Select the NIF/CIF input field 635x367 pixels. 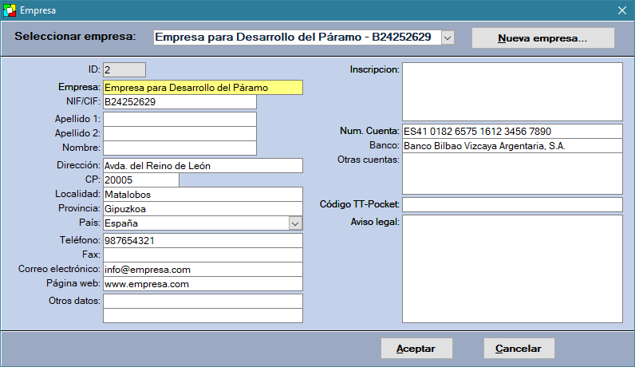179,102
